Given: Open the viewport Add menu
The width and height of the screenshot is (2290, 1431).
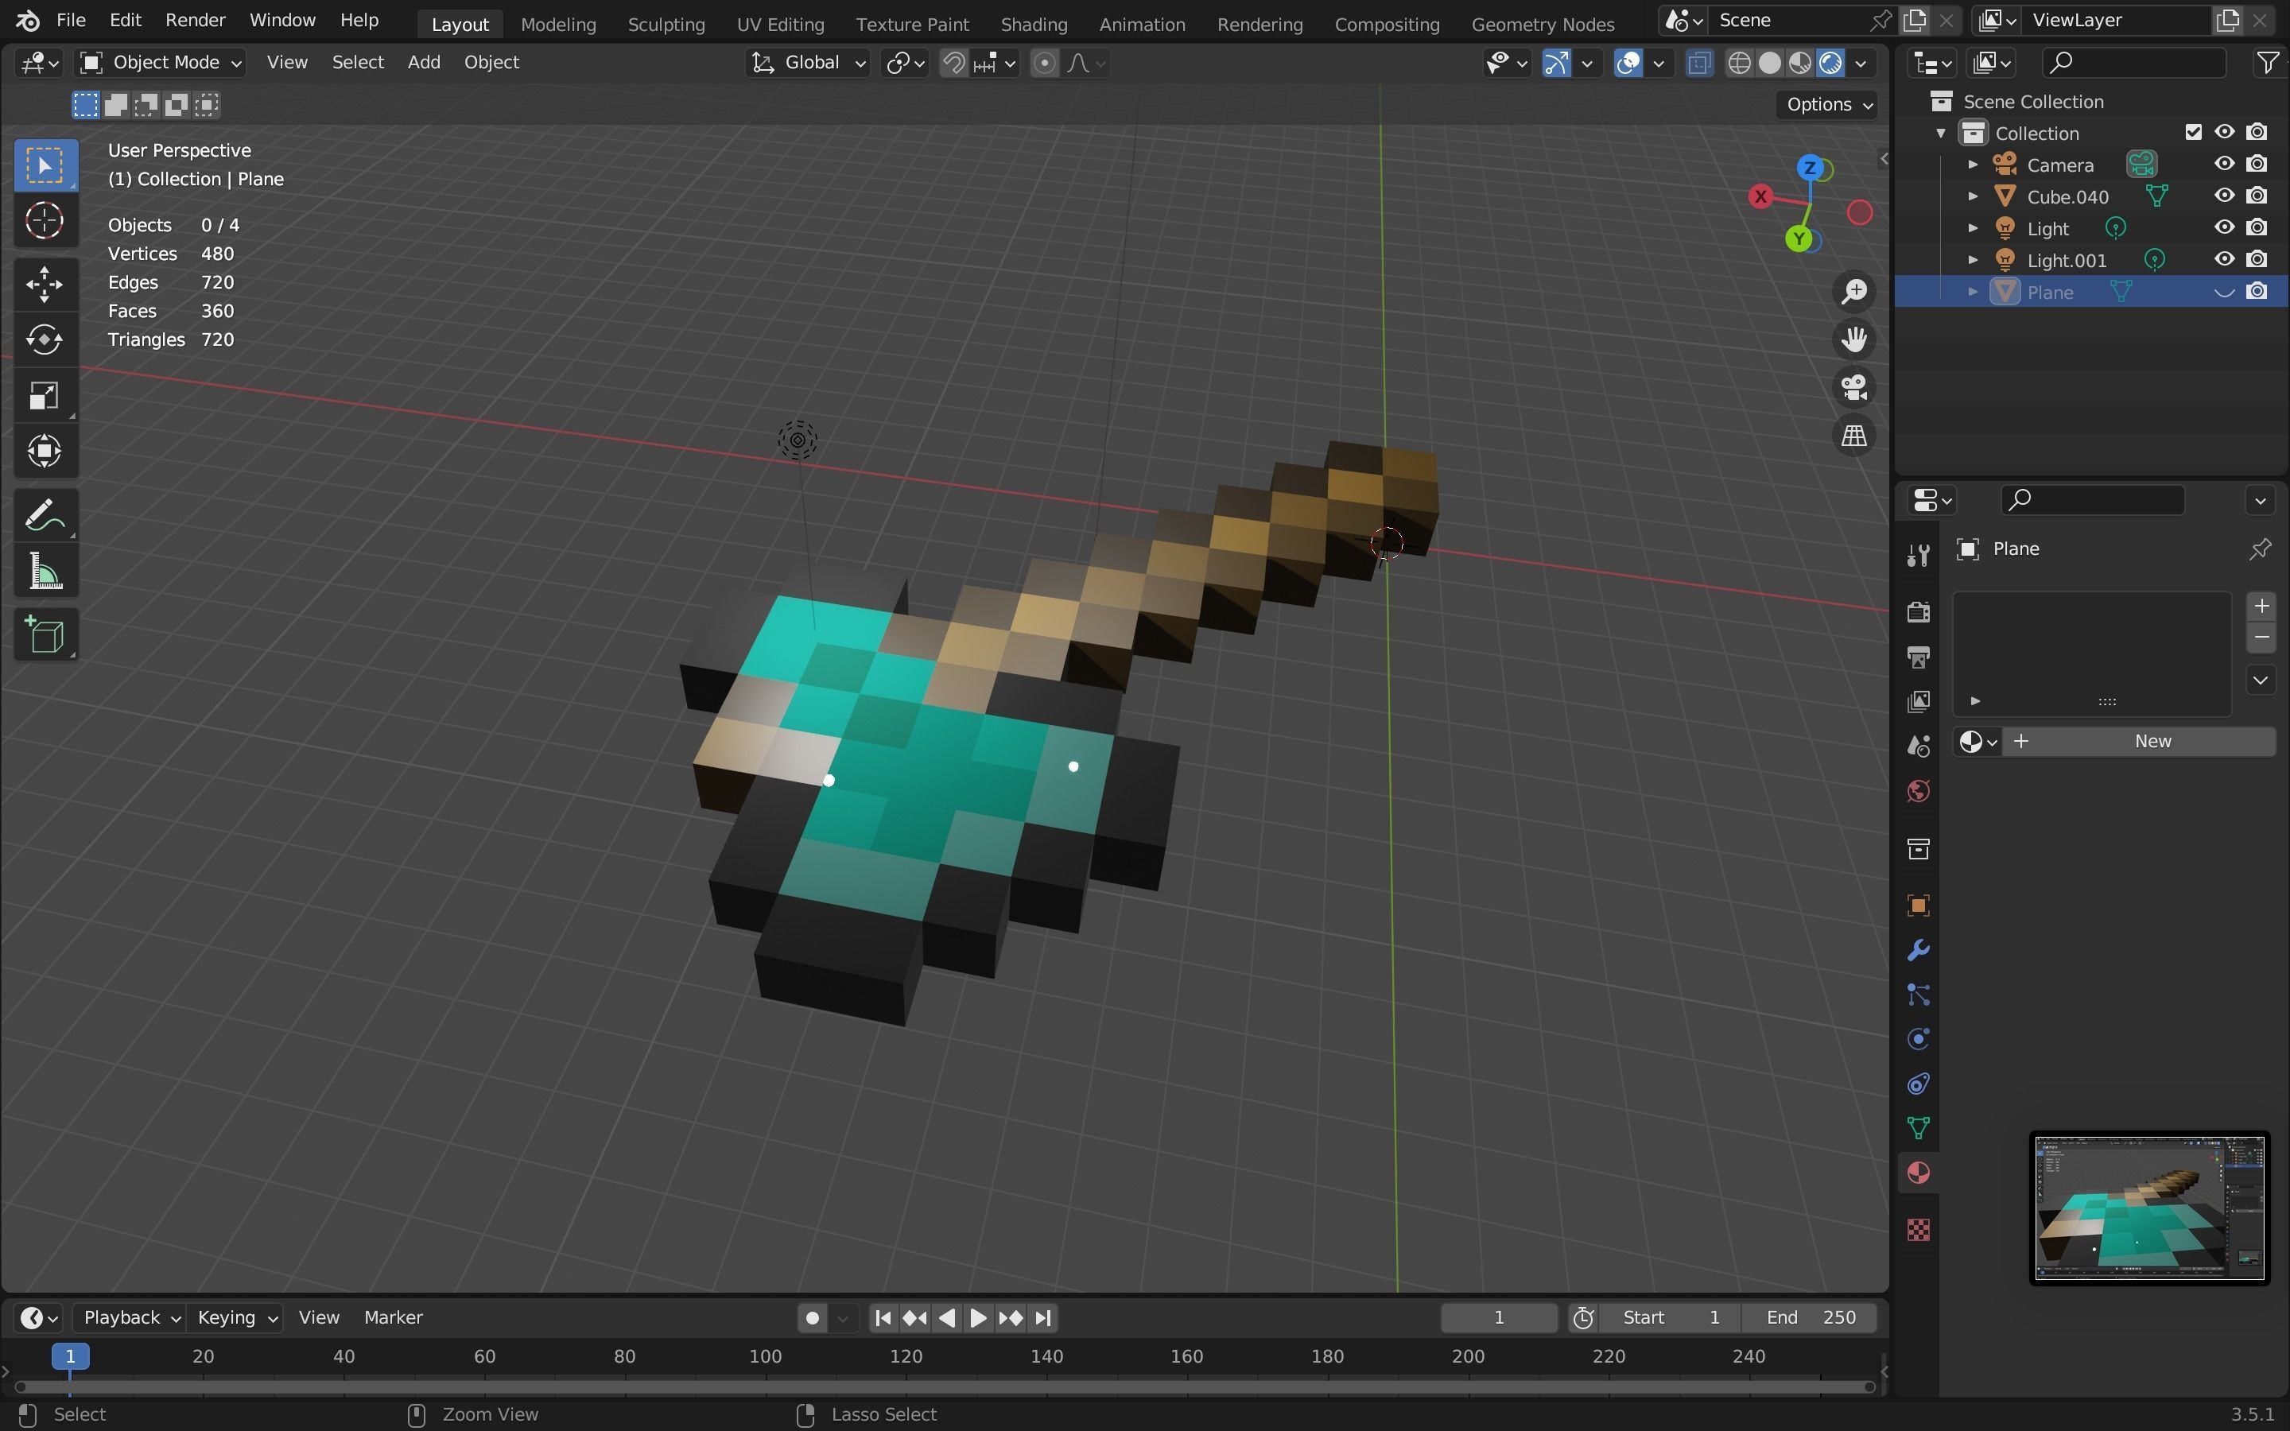Looking at the screenshot, I should (x=423, y=63).
